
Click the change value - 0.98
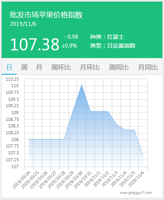pyautogui.click(x=71, y=37)
